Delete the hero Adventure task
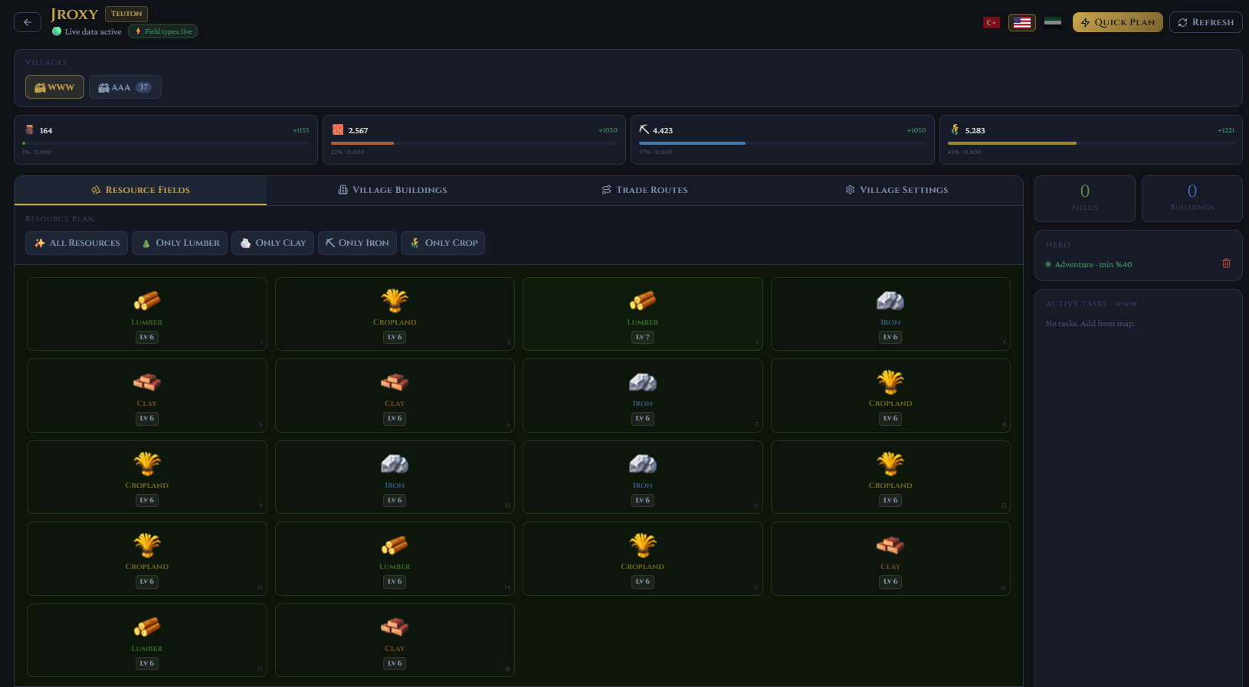 [x=1226, y=263]
